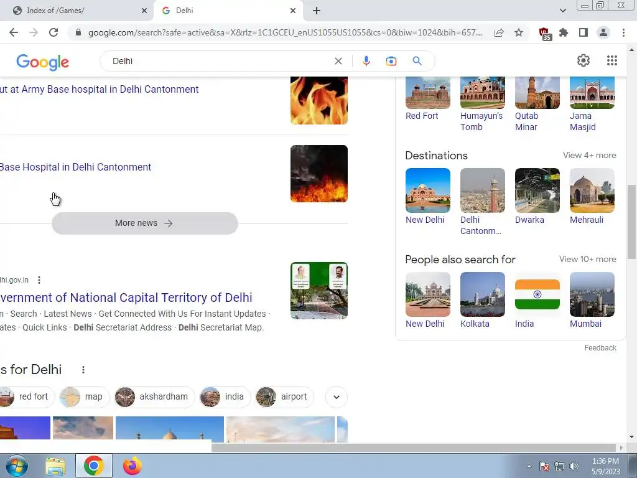Click the vertical page scrollbar thumb
Image resolution: width=637 pixels, height=478 pixels.
point(631,221)
